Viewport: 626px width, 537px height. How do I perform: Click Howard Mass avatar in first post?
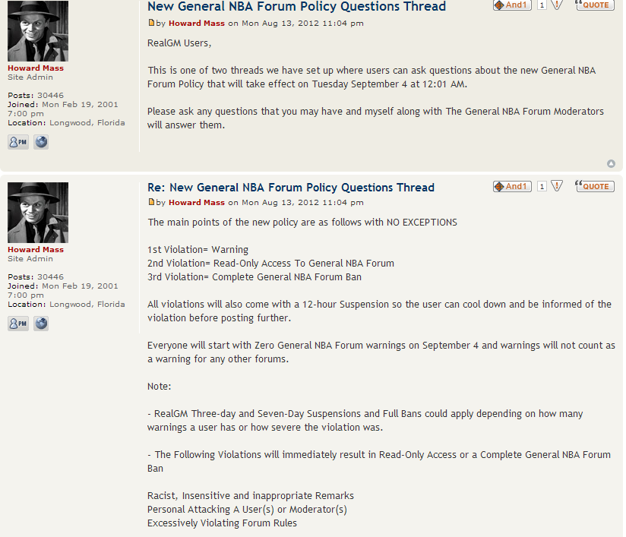point(38,31)
